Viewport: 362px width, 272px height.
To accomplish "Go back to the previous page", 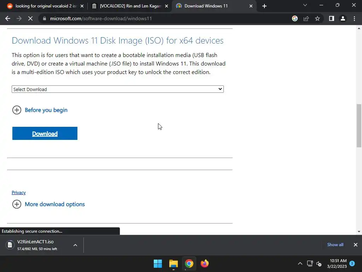I will (x=8, y=18).
